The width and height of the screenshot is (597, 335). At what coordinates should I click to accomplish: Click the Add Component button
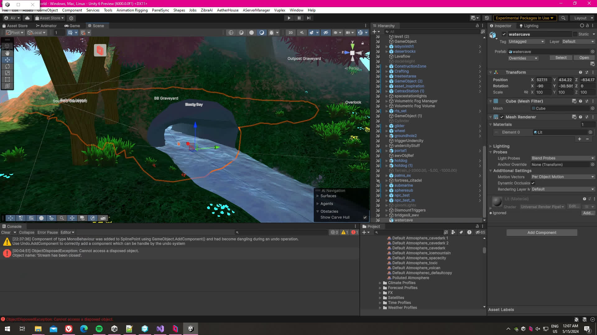tap(542, 233)
